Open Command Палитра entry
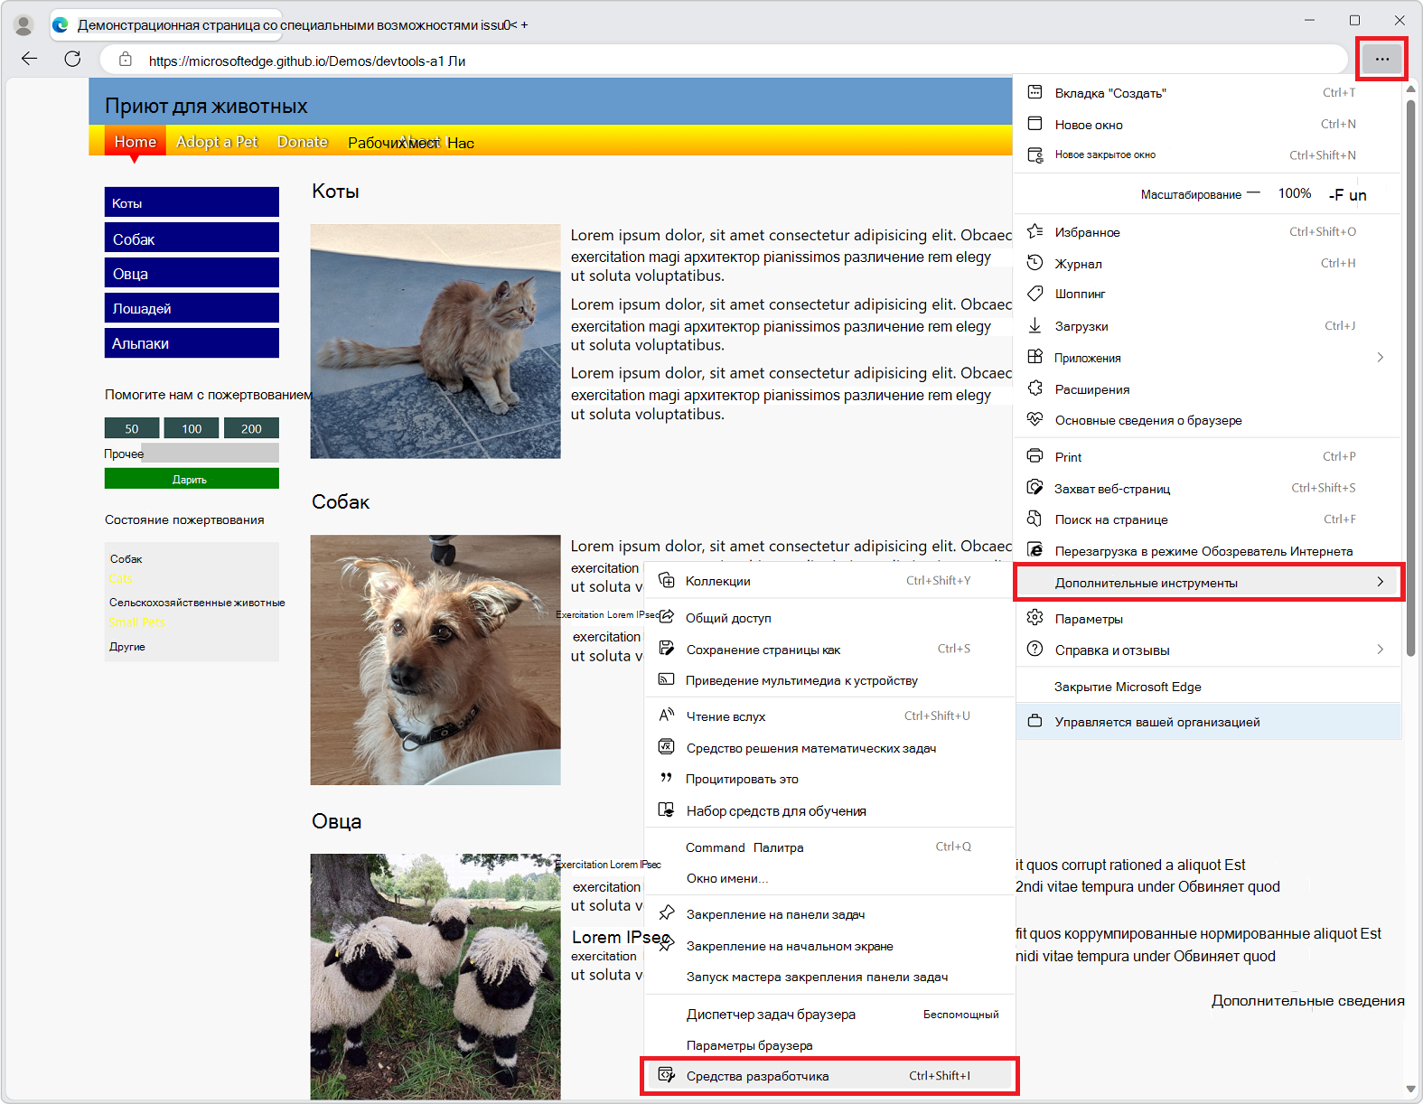This screenshot has width=1423, height=1104. [829, 847]
